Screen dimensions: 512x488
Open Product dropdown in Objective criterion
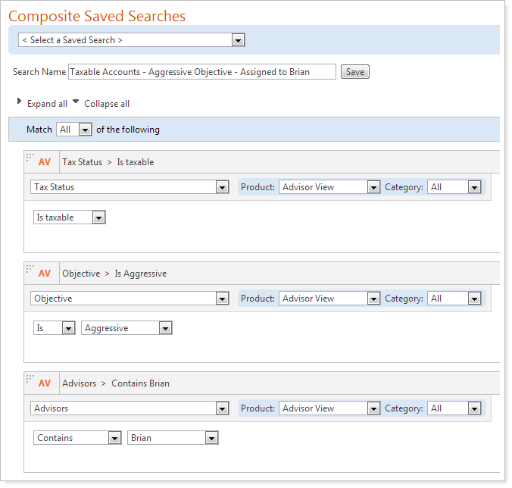[329, 299]
